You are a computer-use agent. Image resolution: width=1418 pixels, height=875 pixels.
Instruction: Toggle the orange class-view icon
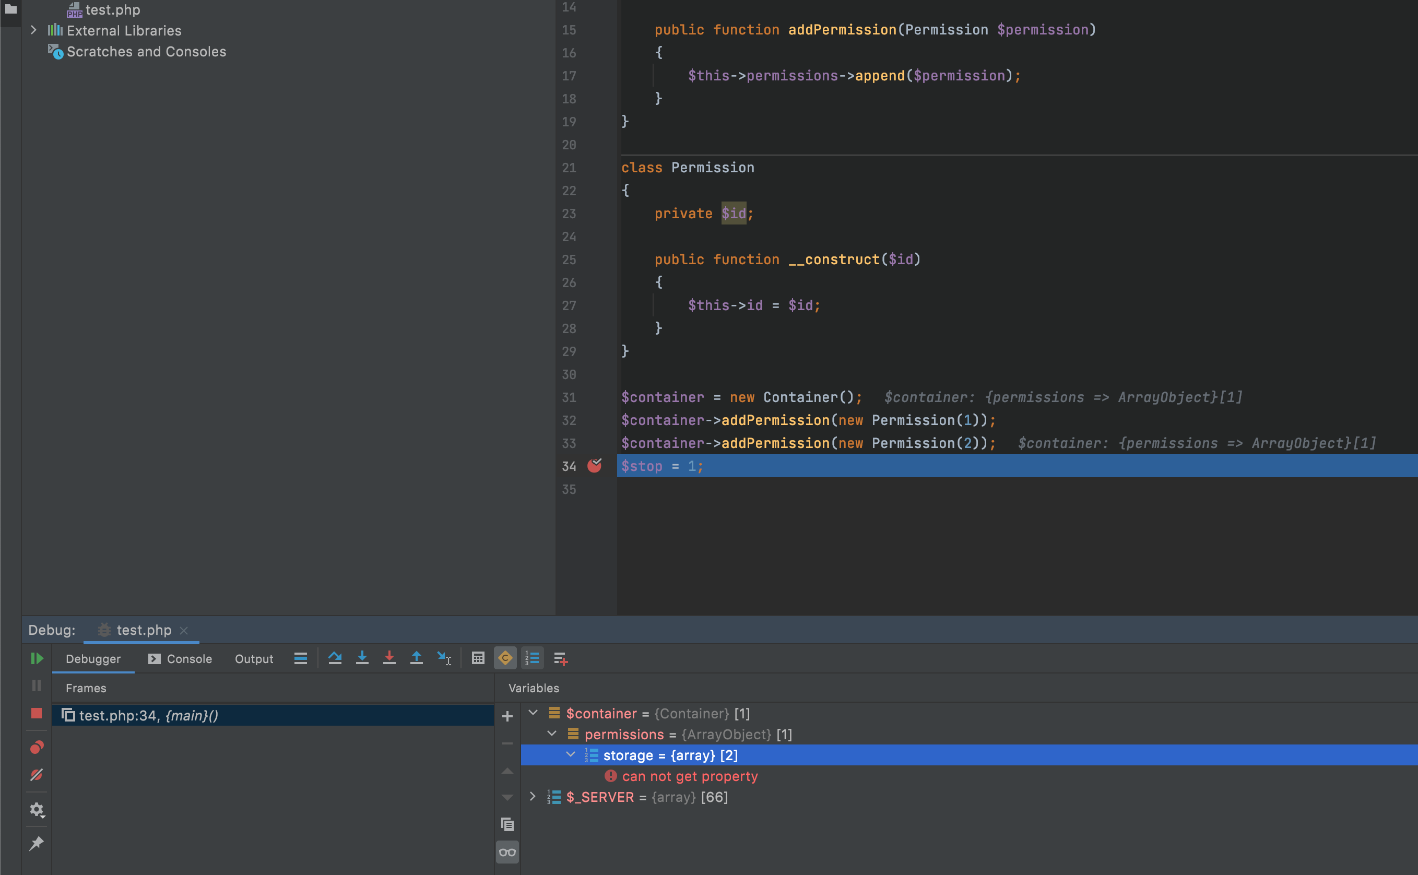pos(505,658)
